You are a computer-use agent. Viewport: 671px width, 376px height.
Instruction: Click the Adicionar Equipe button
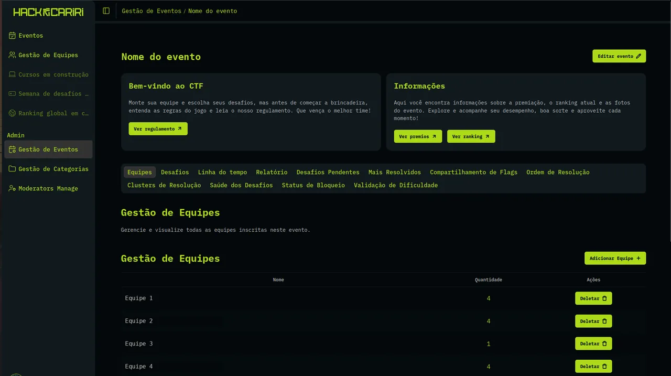tap(615, 259)
